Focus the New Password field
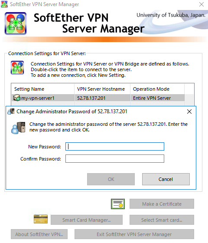 [115, 147]
